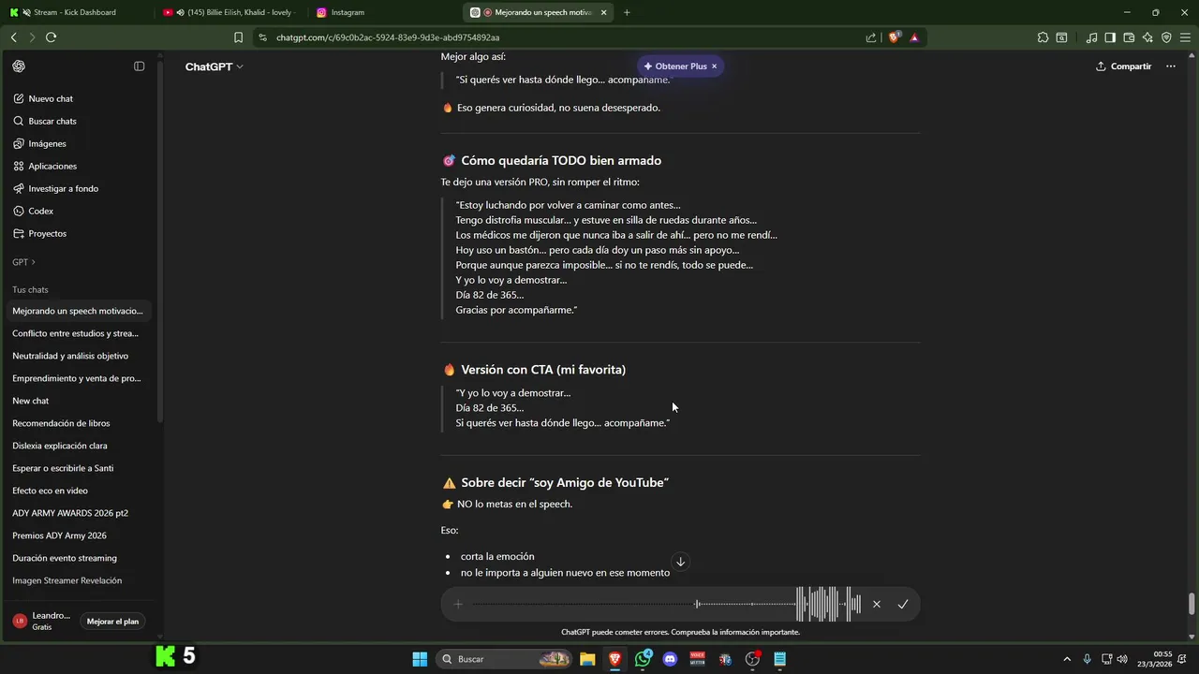Viewport: 1199px width, 674px height.
Task: Click the page vertical scrollbar thumb
Action: point(1192,604)
